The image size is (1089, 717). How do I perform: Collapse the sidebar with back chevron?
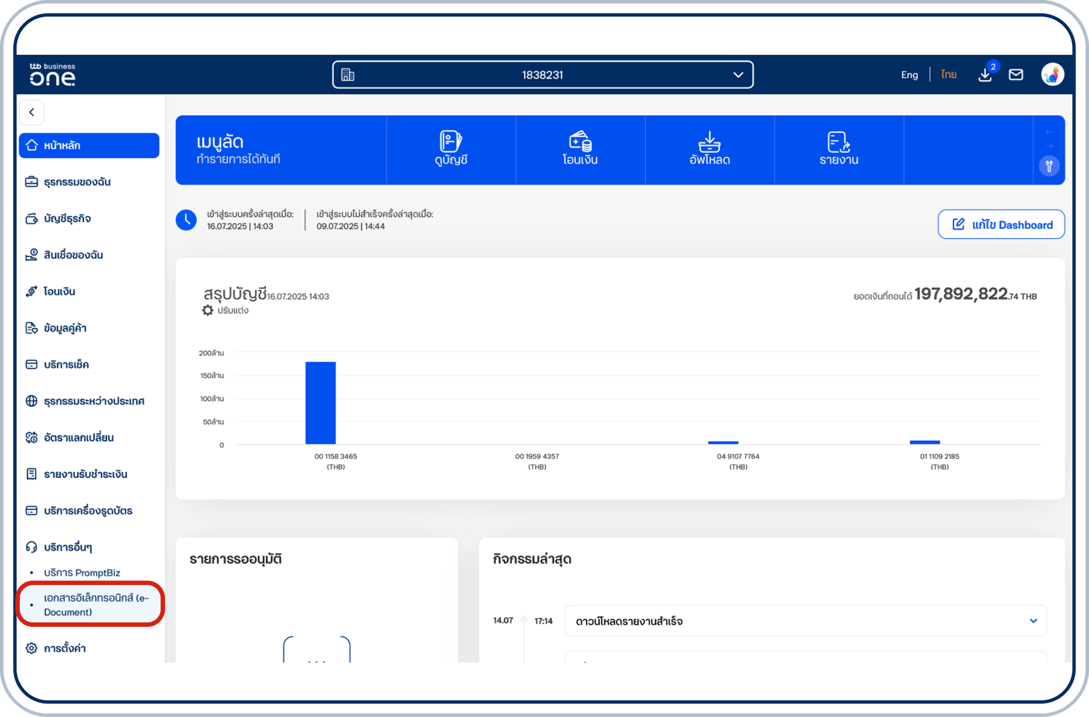point(32,112)
